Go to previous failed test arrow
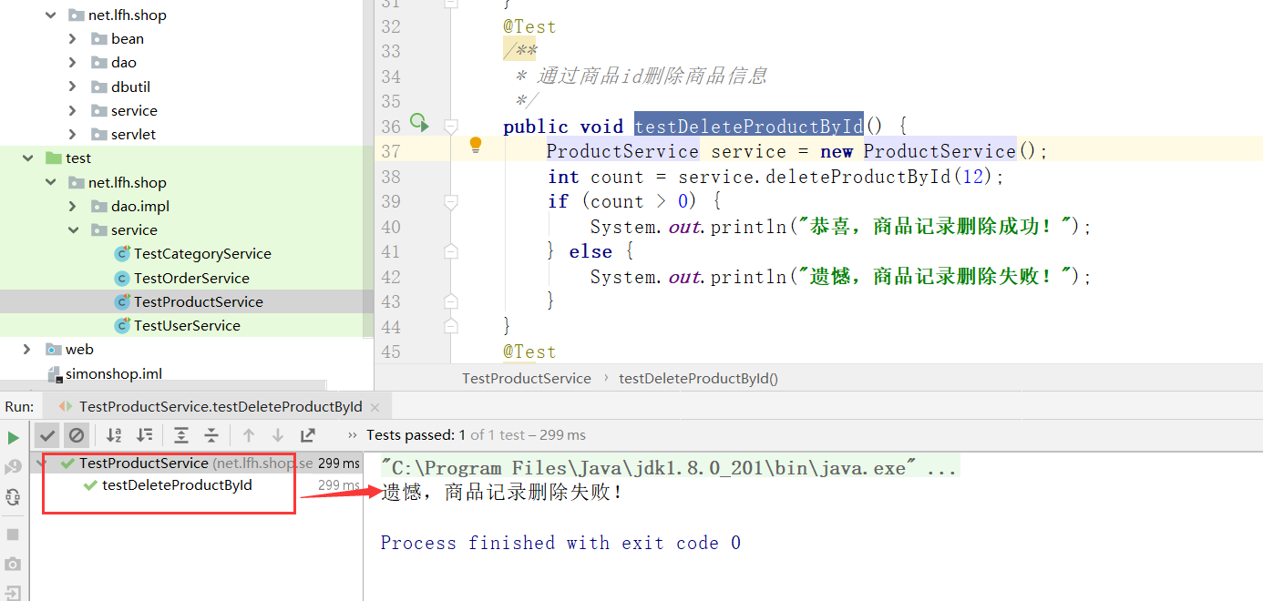This screenshot has height=601, width=1263. [x=249, y=435]
